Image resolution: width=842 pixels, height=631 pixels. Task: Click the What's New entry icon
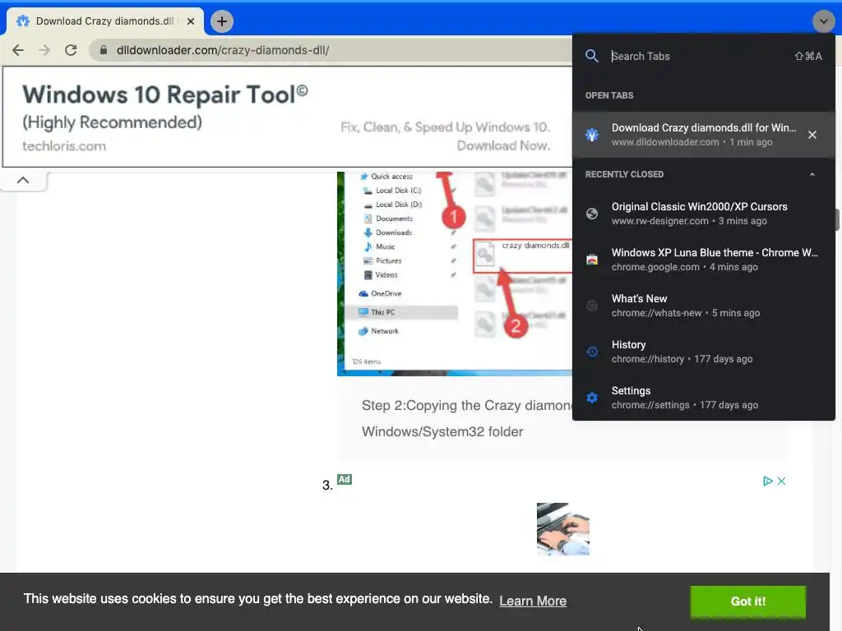click(592, 306)
